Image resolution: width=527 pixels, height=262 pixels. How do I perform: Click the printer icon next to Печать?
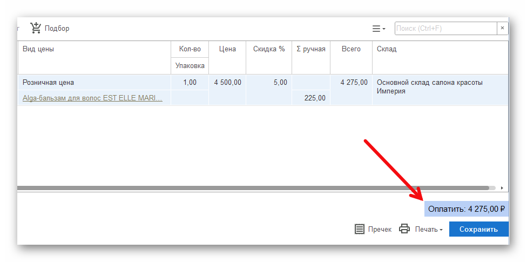[x=404, y=229]
